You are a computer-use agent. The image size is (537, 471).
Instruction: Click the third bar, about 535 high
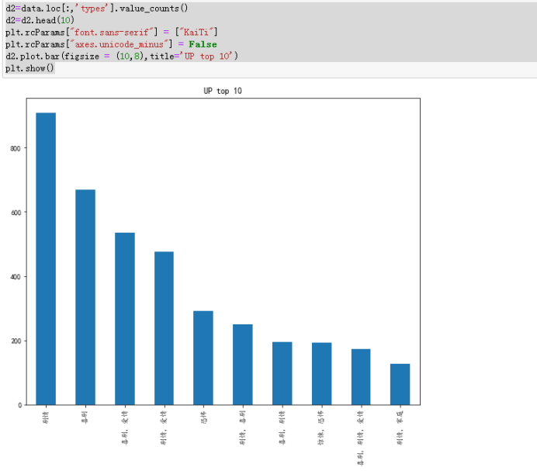point(125,319)
